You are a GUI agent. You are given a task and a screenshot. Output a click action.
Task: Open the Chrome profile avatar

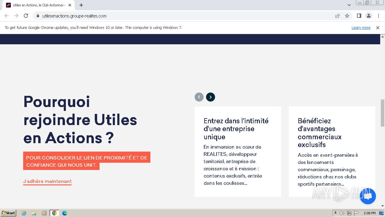(x=368, y=16)
